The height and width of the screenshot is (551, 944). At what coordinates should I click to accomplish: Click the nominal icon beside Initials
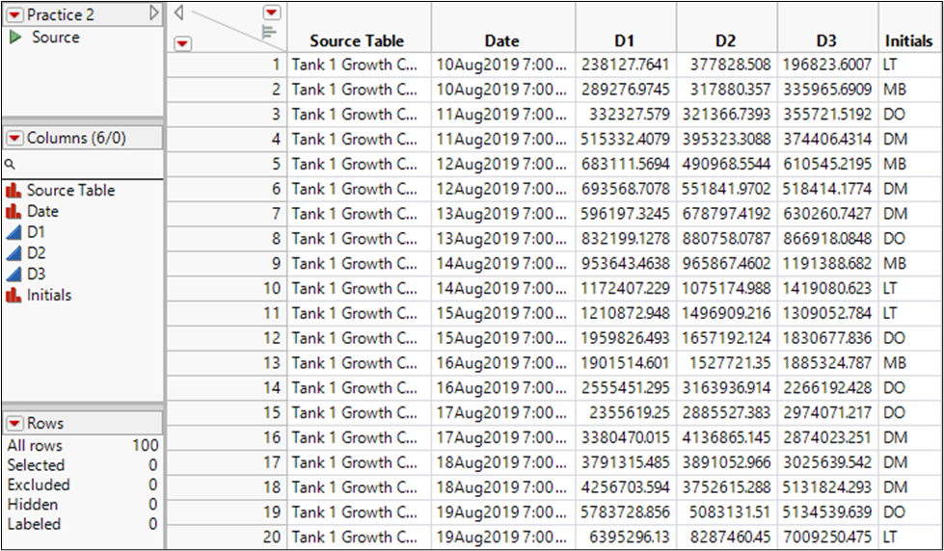tap(14, 296)
